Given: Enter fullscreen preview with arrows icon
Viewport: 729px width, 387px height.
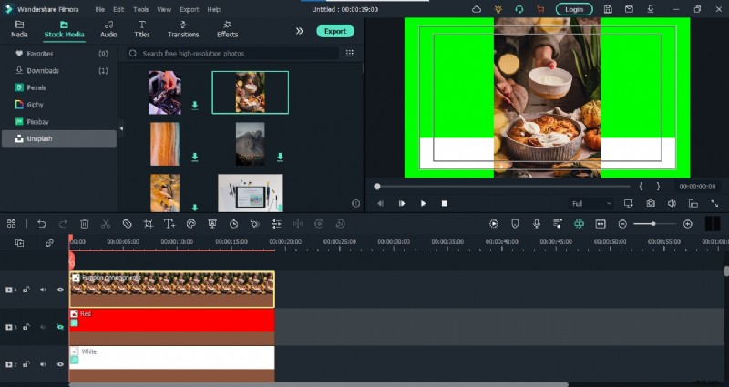Looking at the screenshot, I should click(714, 203).
